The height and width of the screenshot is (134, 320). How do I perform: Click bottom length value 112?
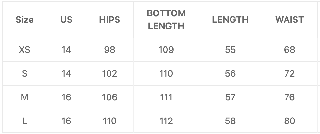pos(166,121)
